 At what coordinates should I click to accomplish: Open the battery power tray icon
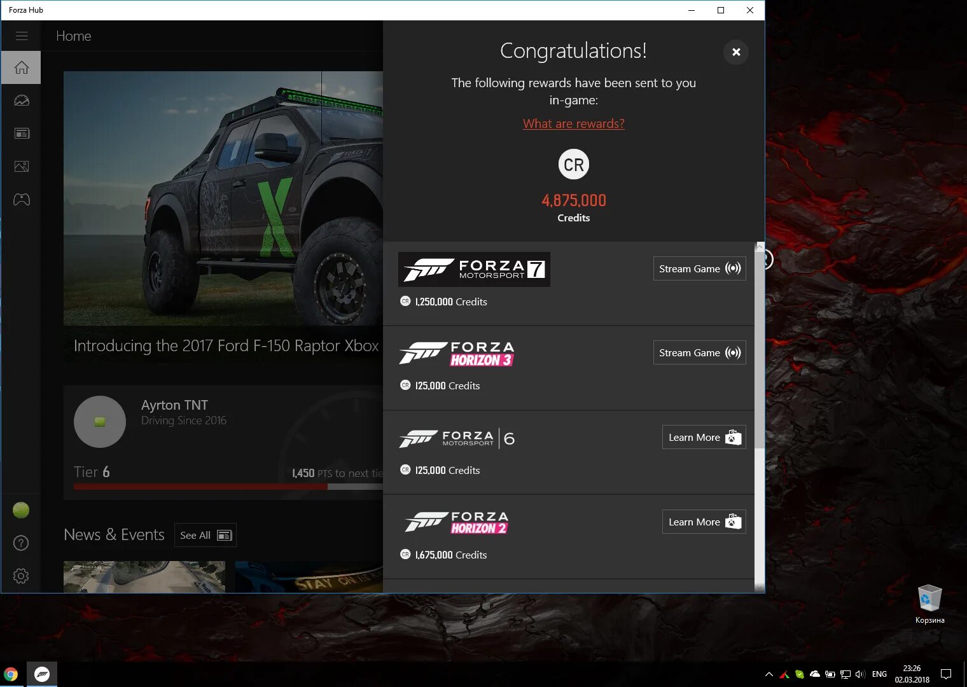[x=830, y=674]
